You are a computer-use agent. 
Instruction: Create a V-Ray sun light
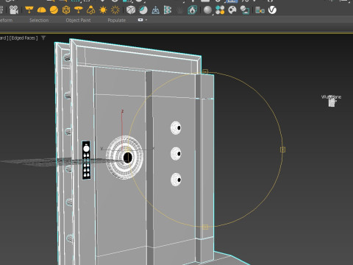[x=103, y=10]
